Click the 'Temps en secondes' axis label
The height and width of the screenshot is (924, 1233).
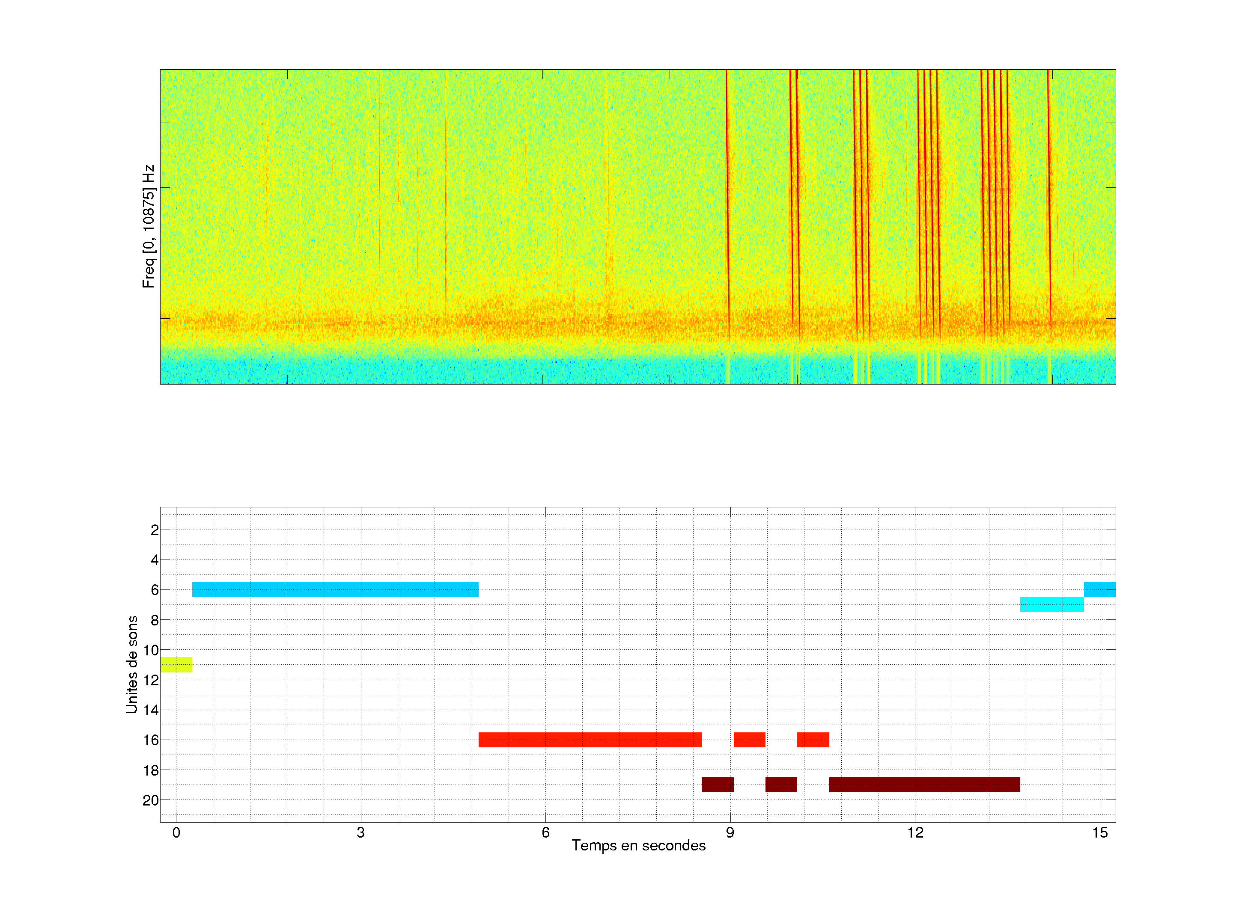(638, 845)
